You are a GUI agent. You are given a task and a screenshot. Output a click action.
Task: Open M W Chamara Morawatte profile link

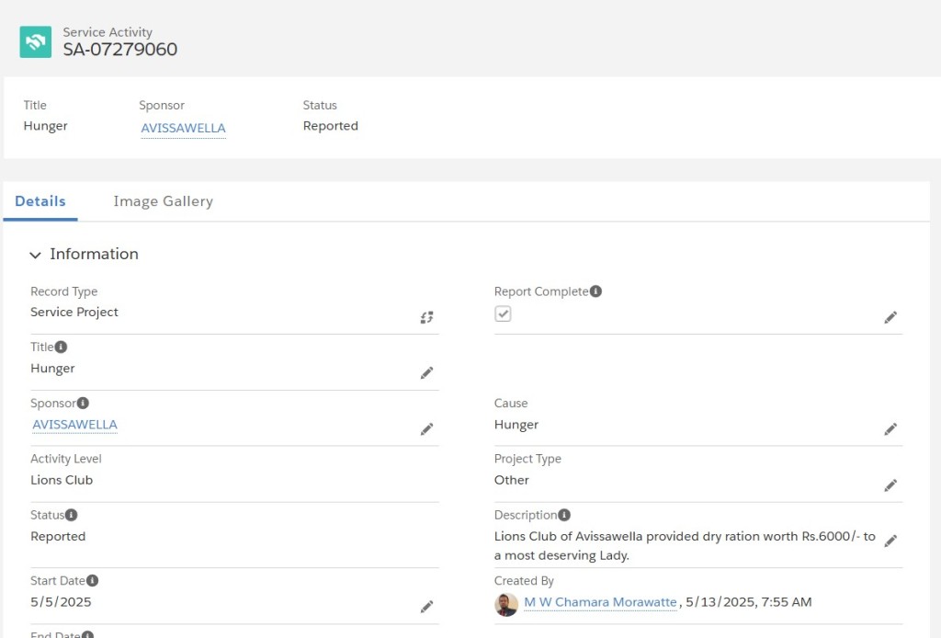(600, 602)
